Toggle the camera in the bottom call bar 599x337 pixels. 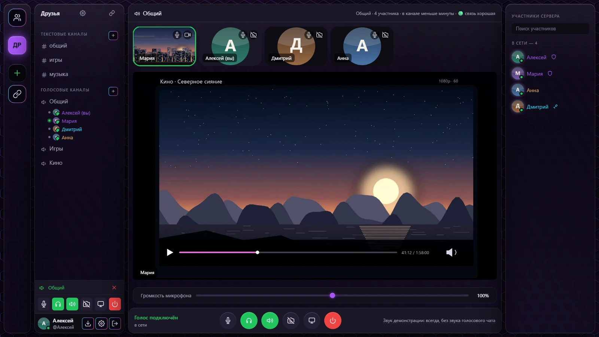[x=291, y=321]
